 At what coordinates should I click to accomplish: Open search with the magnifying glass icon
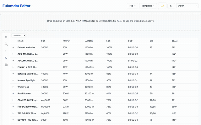(6, 44)
